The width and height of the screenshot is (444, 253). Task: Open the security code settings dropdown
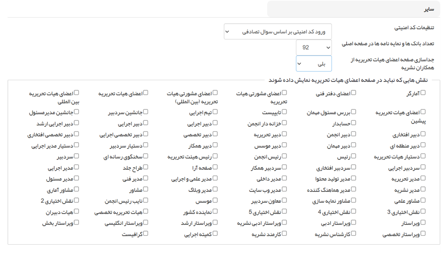278,32
